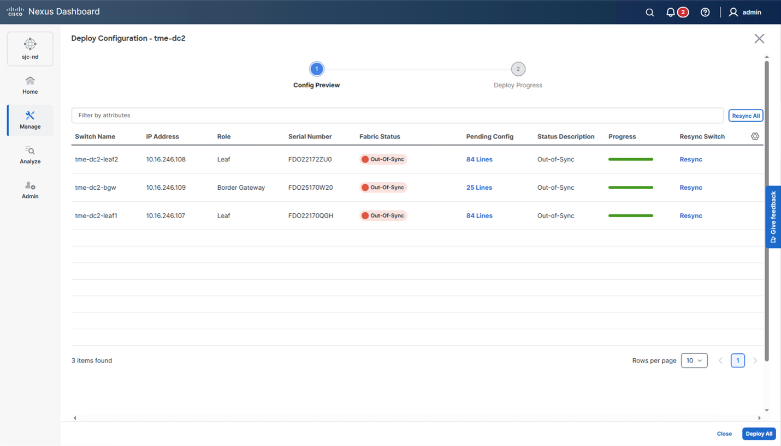Screen dimensions: 781x446
Task: Click the Deploy All button
Action: (759, 434)
